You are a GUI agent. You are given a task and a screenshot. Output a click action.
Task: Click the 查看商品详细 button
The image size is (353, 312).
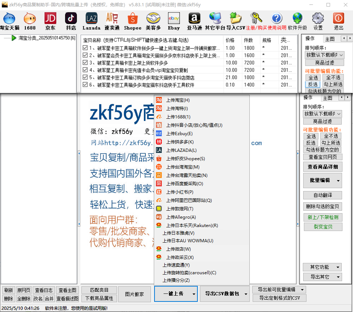(322, 167)
